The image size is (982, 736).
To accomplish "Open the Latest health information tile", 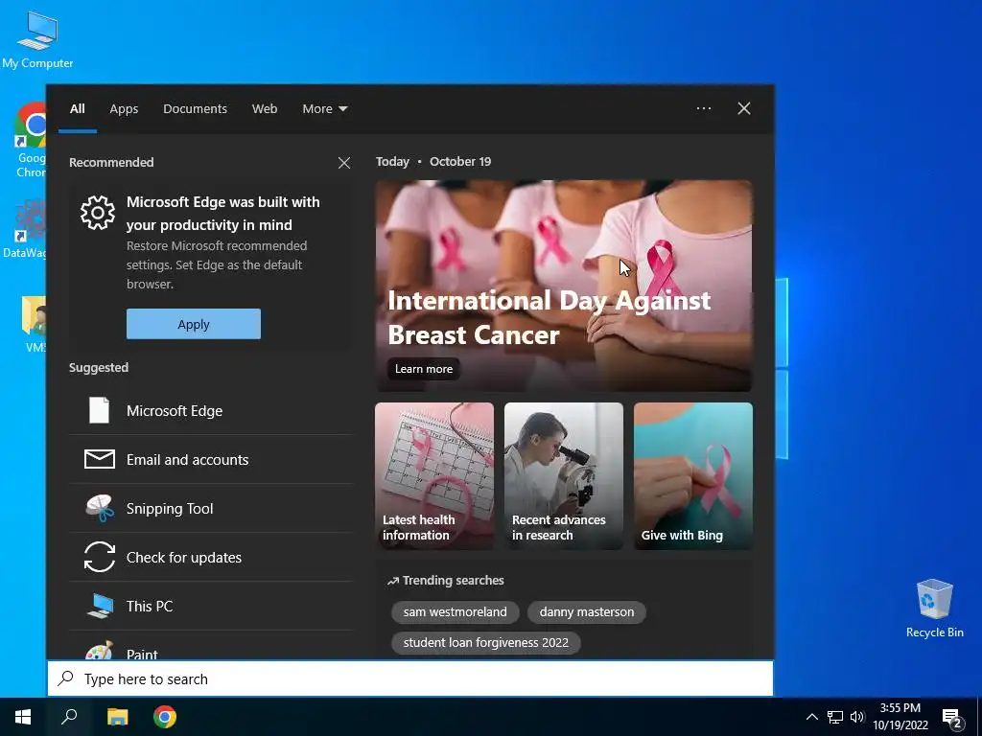I will (434, 476).
